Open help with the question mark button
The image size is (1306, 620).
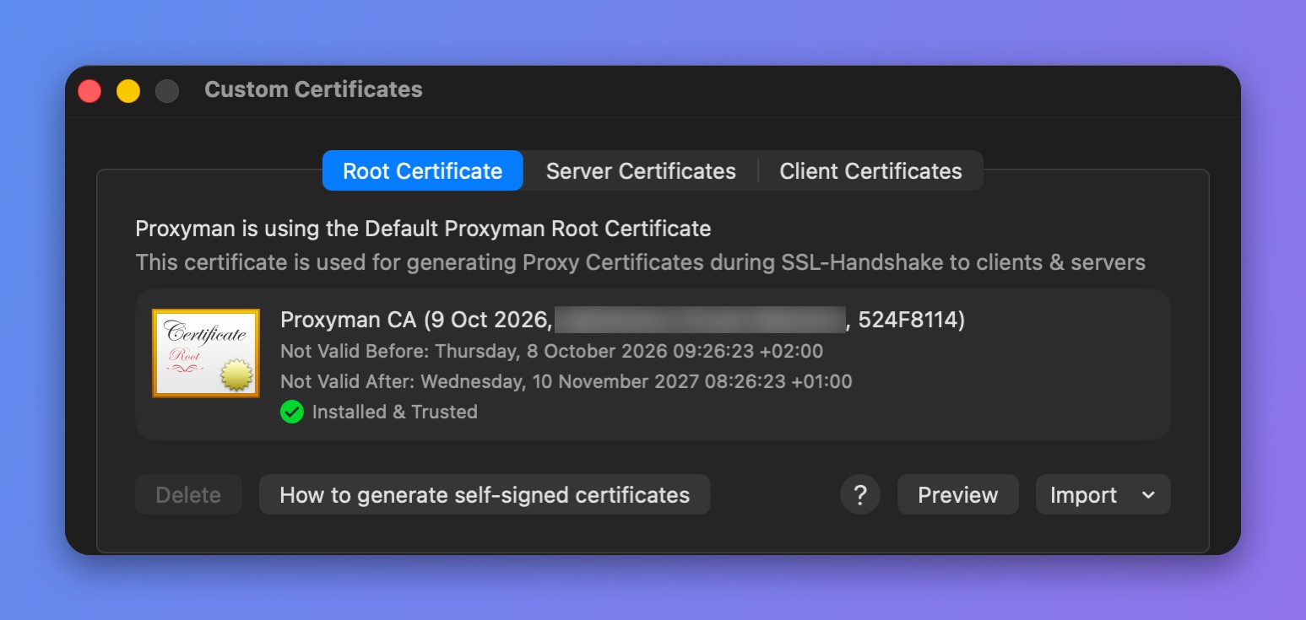(x=860, y=494)
